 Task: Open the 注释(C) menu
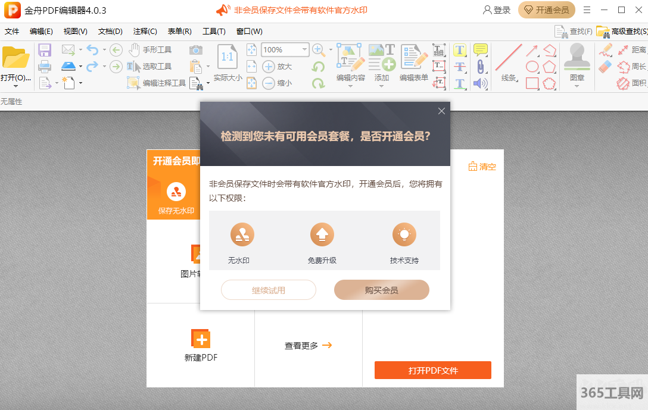click(x=145, y=32)
